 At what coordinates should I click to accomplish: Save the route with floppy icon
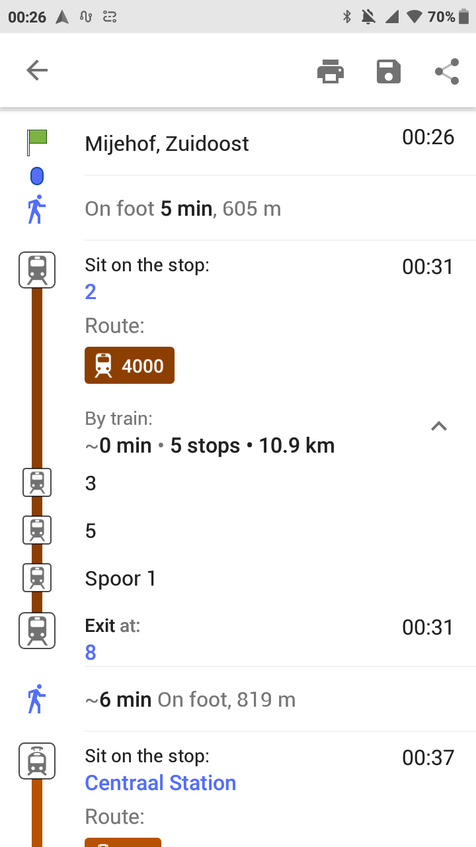pyautogui.click(x=389, y=71)
